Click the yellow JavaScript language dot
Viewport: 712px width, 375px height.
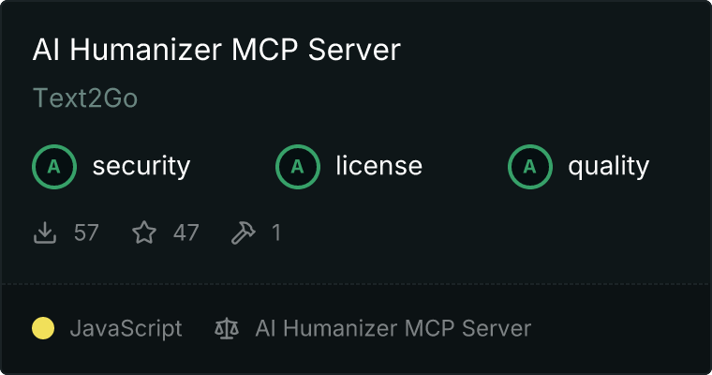(43, 329)
